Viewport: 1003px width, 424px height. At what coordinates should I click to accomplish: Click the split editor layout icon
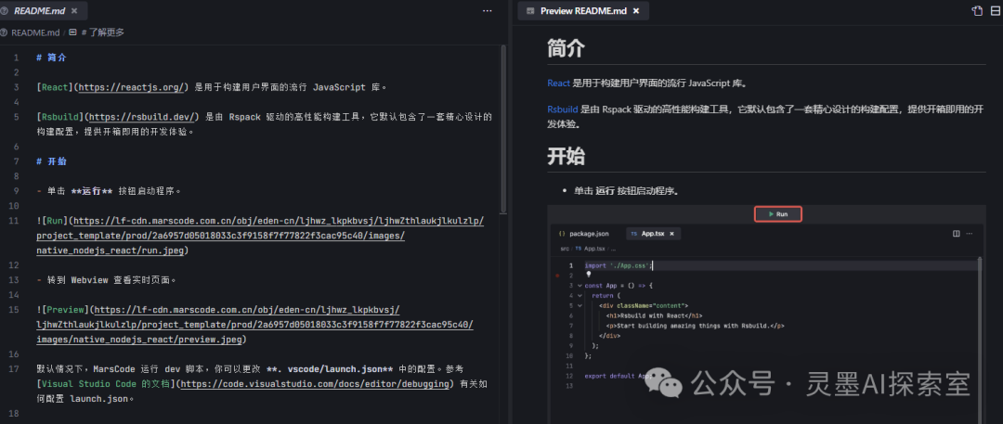pos(996,11)
